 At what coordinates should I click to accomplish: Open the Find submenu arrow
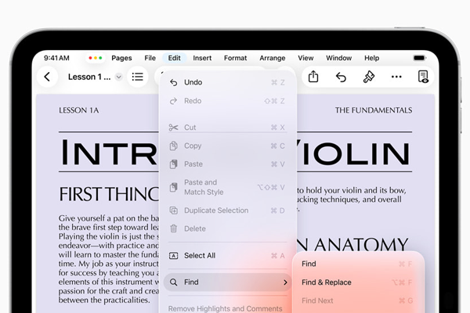click(x=285, y=282)
